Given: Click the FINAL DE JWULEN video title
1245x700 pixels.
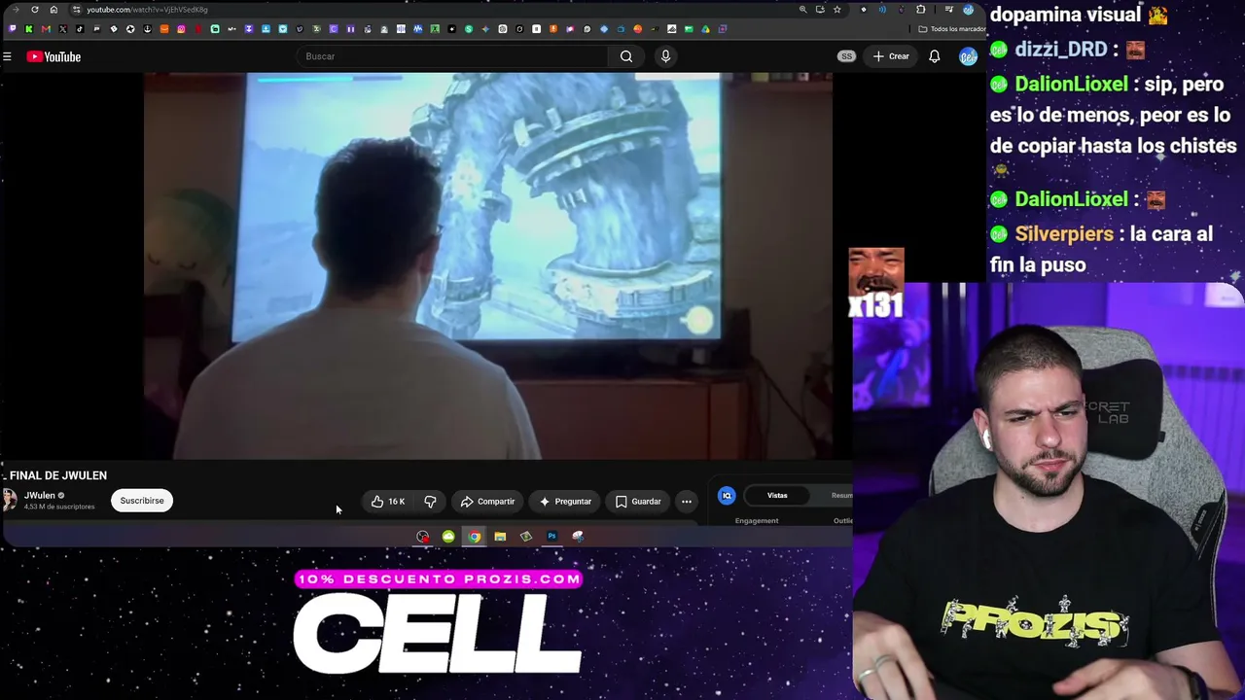Looking at the screenshot, I should pyautogui.click(x=58, y=475).
